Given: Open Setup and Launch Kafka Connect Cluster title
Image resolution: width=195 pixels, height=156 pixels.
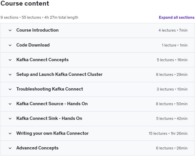Looking at the screenshot, I should coord(59,74).
